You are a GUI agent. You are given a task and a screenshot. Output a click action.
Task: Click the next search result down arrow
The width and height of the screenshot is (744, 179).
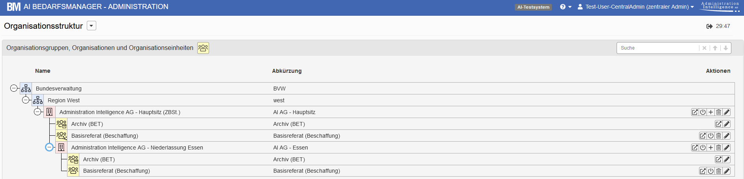(x=725, y=48)
